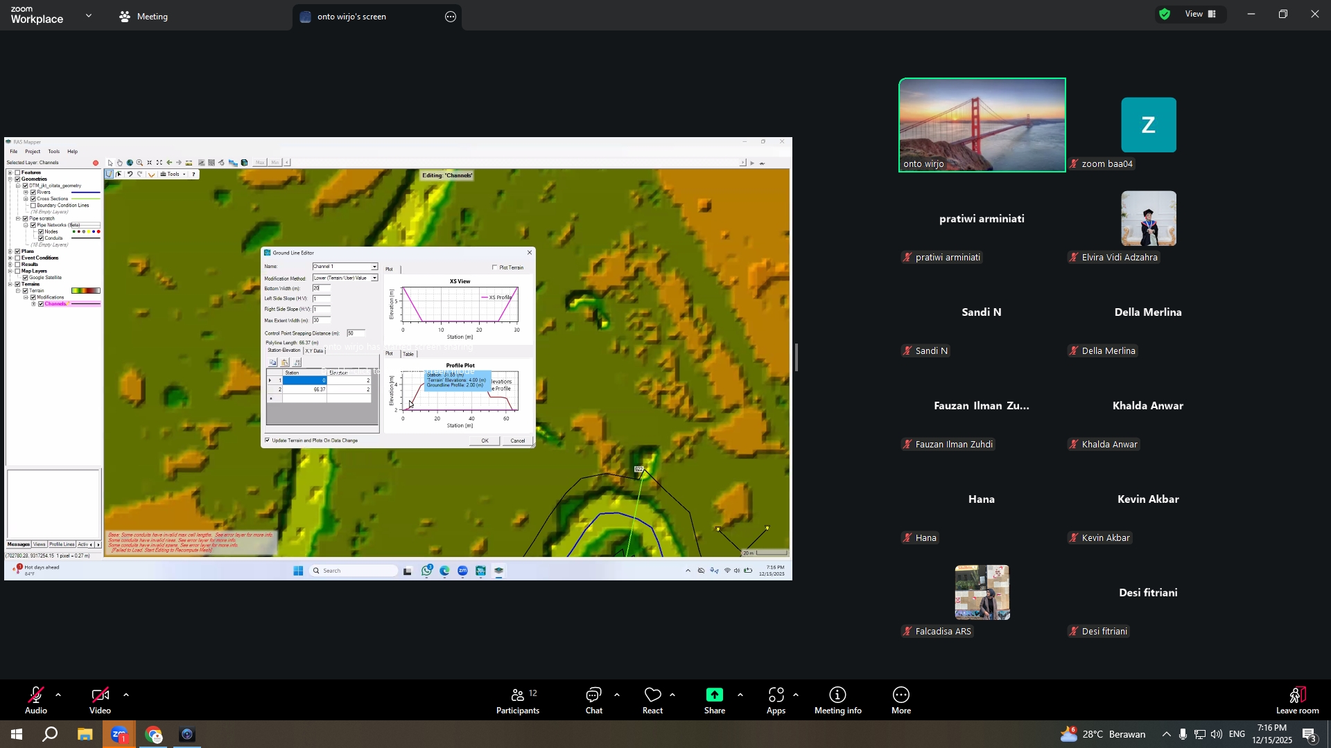Expand the Plans tree node
Screen dimensions: 1331x748
[10, 251]
